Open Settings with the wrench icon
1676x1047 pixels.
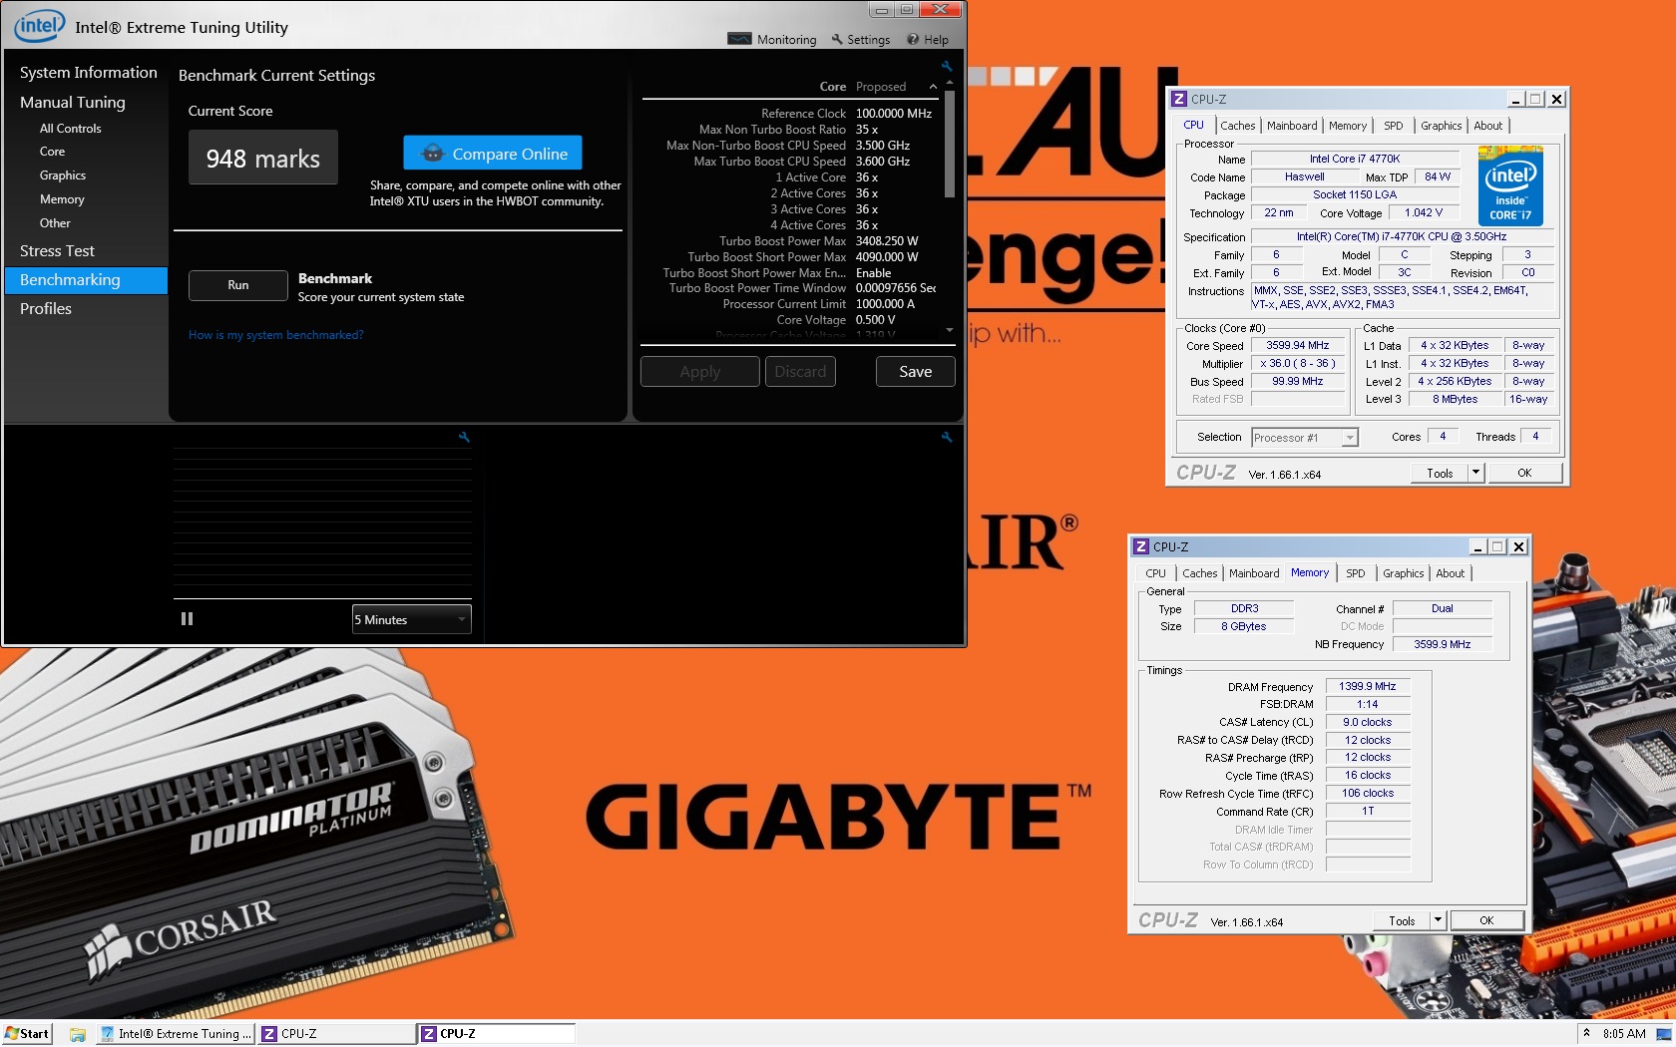coord(861,40)
